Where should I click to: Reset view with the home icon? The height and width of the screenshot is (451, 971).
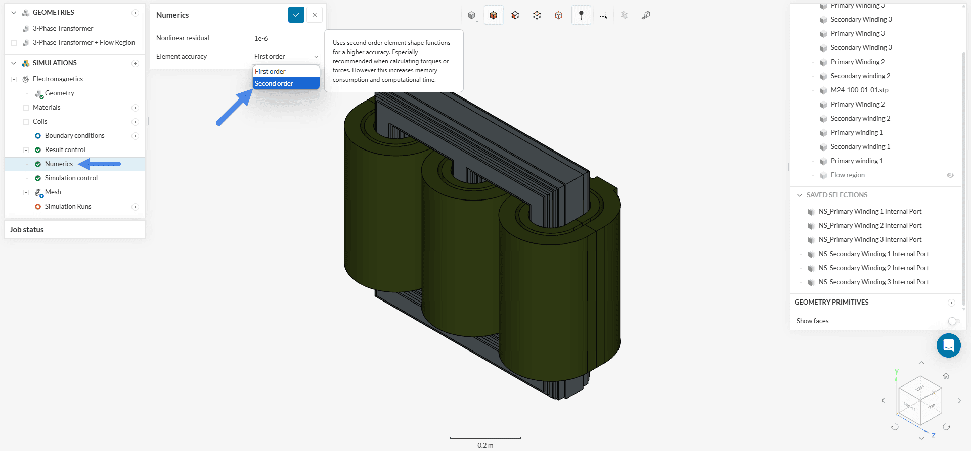(946, 376)
